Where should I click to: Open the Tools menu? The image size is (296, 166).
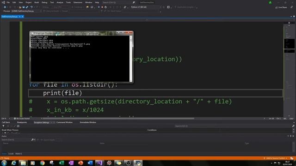coord(68,2)
